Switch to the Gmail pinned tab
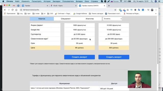The width and height of the screenshot is (163, 91). click(x=14, y=6)
